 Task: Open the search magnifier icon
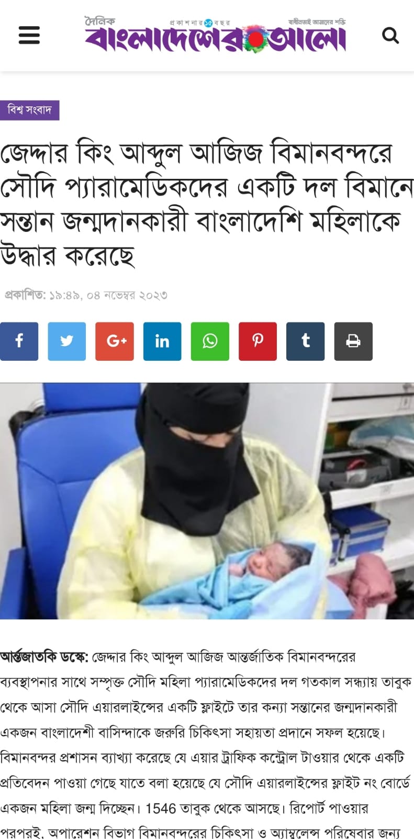point(390,36)
